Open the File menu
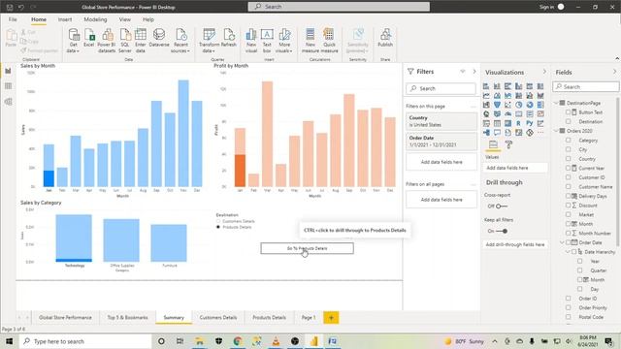The width and height of the screenshot is (621, 349). pos(13,19)
